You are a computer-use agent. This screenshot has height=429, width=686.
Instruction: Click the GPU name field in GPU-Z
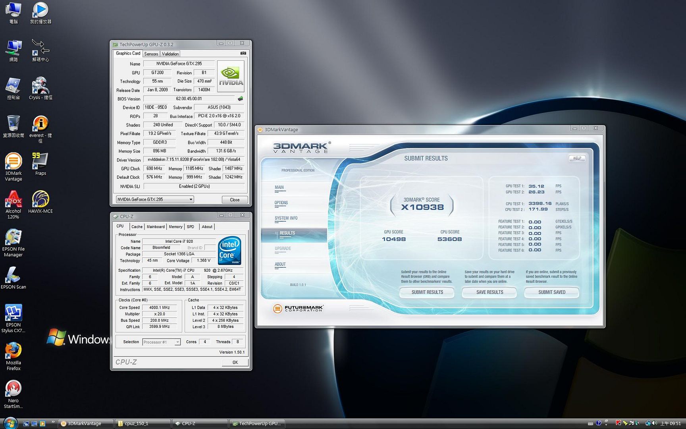coord(179,64)
